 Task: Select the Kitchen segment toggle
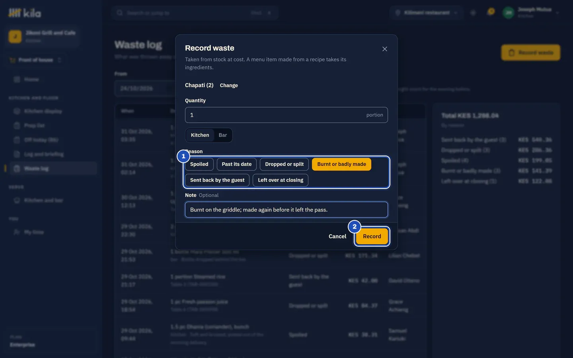pos(200,135)
